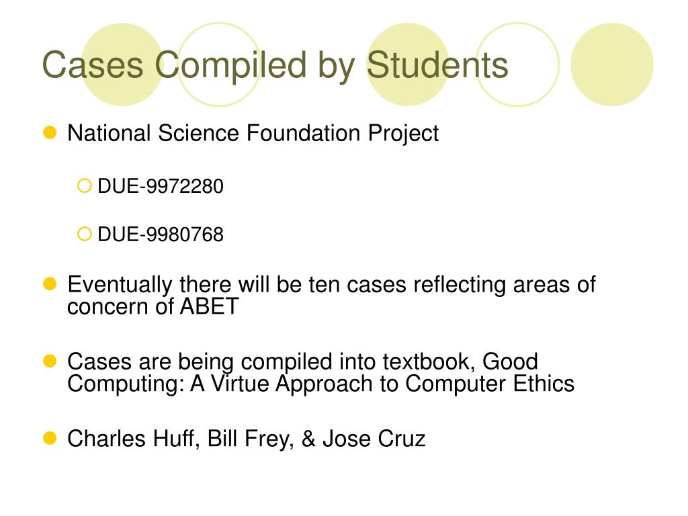Click the bullet beside Charles Huff
This screenshot has width=688, height=516.
coord(50,438)
